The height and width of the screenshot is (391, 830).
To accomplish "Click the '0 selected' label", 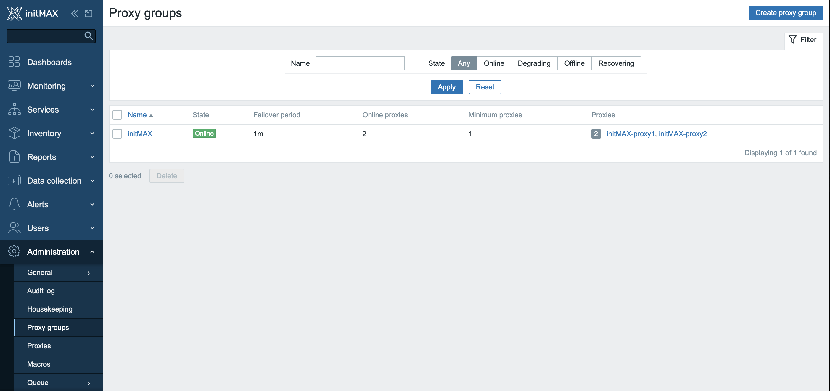I will (125, 176).
